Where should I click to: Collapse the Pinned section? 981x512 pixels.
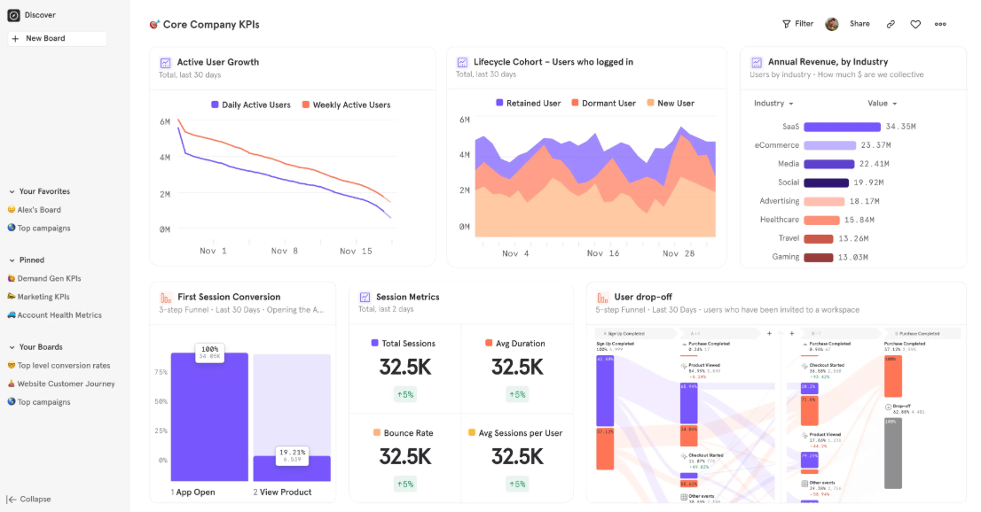click(x=12, y=260)
